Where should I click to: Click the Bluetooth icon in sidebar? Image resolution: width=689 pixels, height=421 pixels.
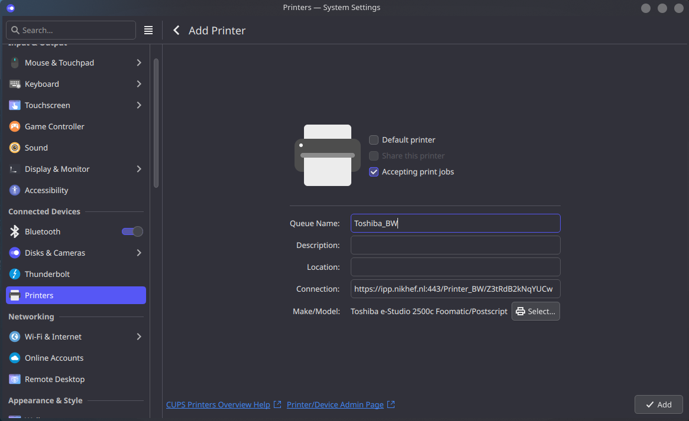tap(15, 231)
